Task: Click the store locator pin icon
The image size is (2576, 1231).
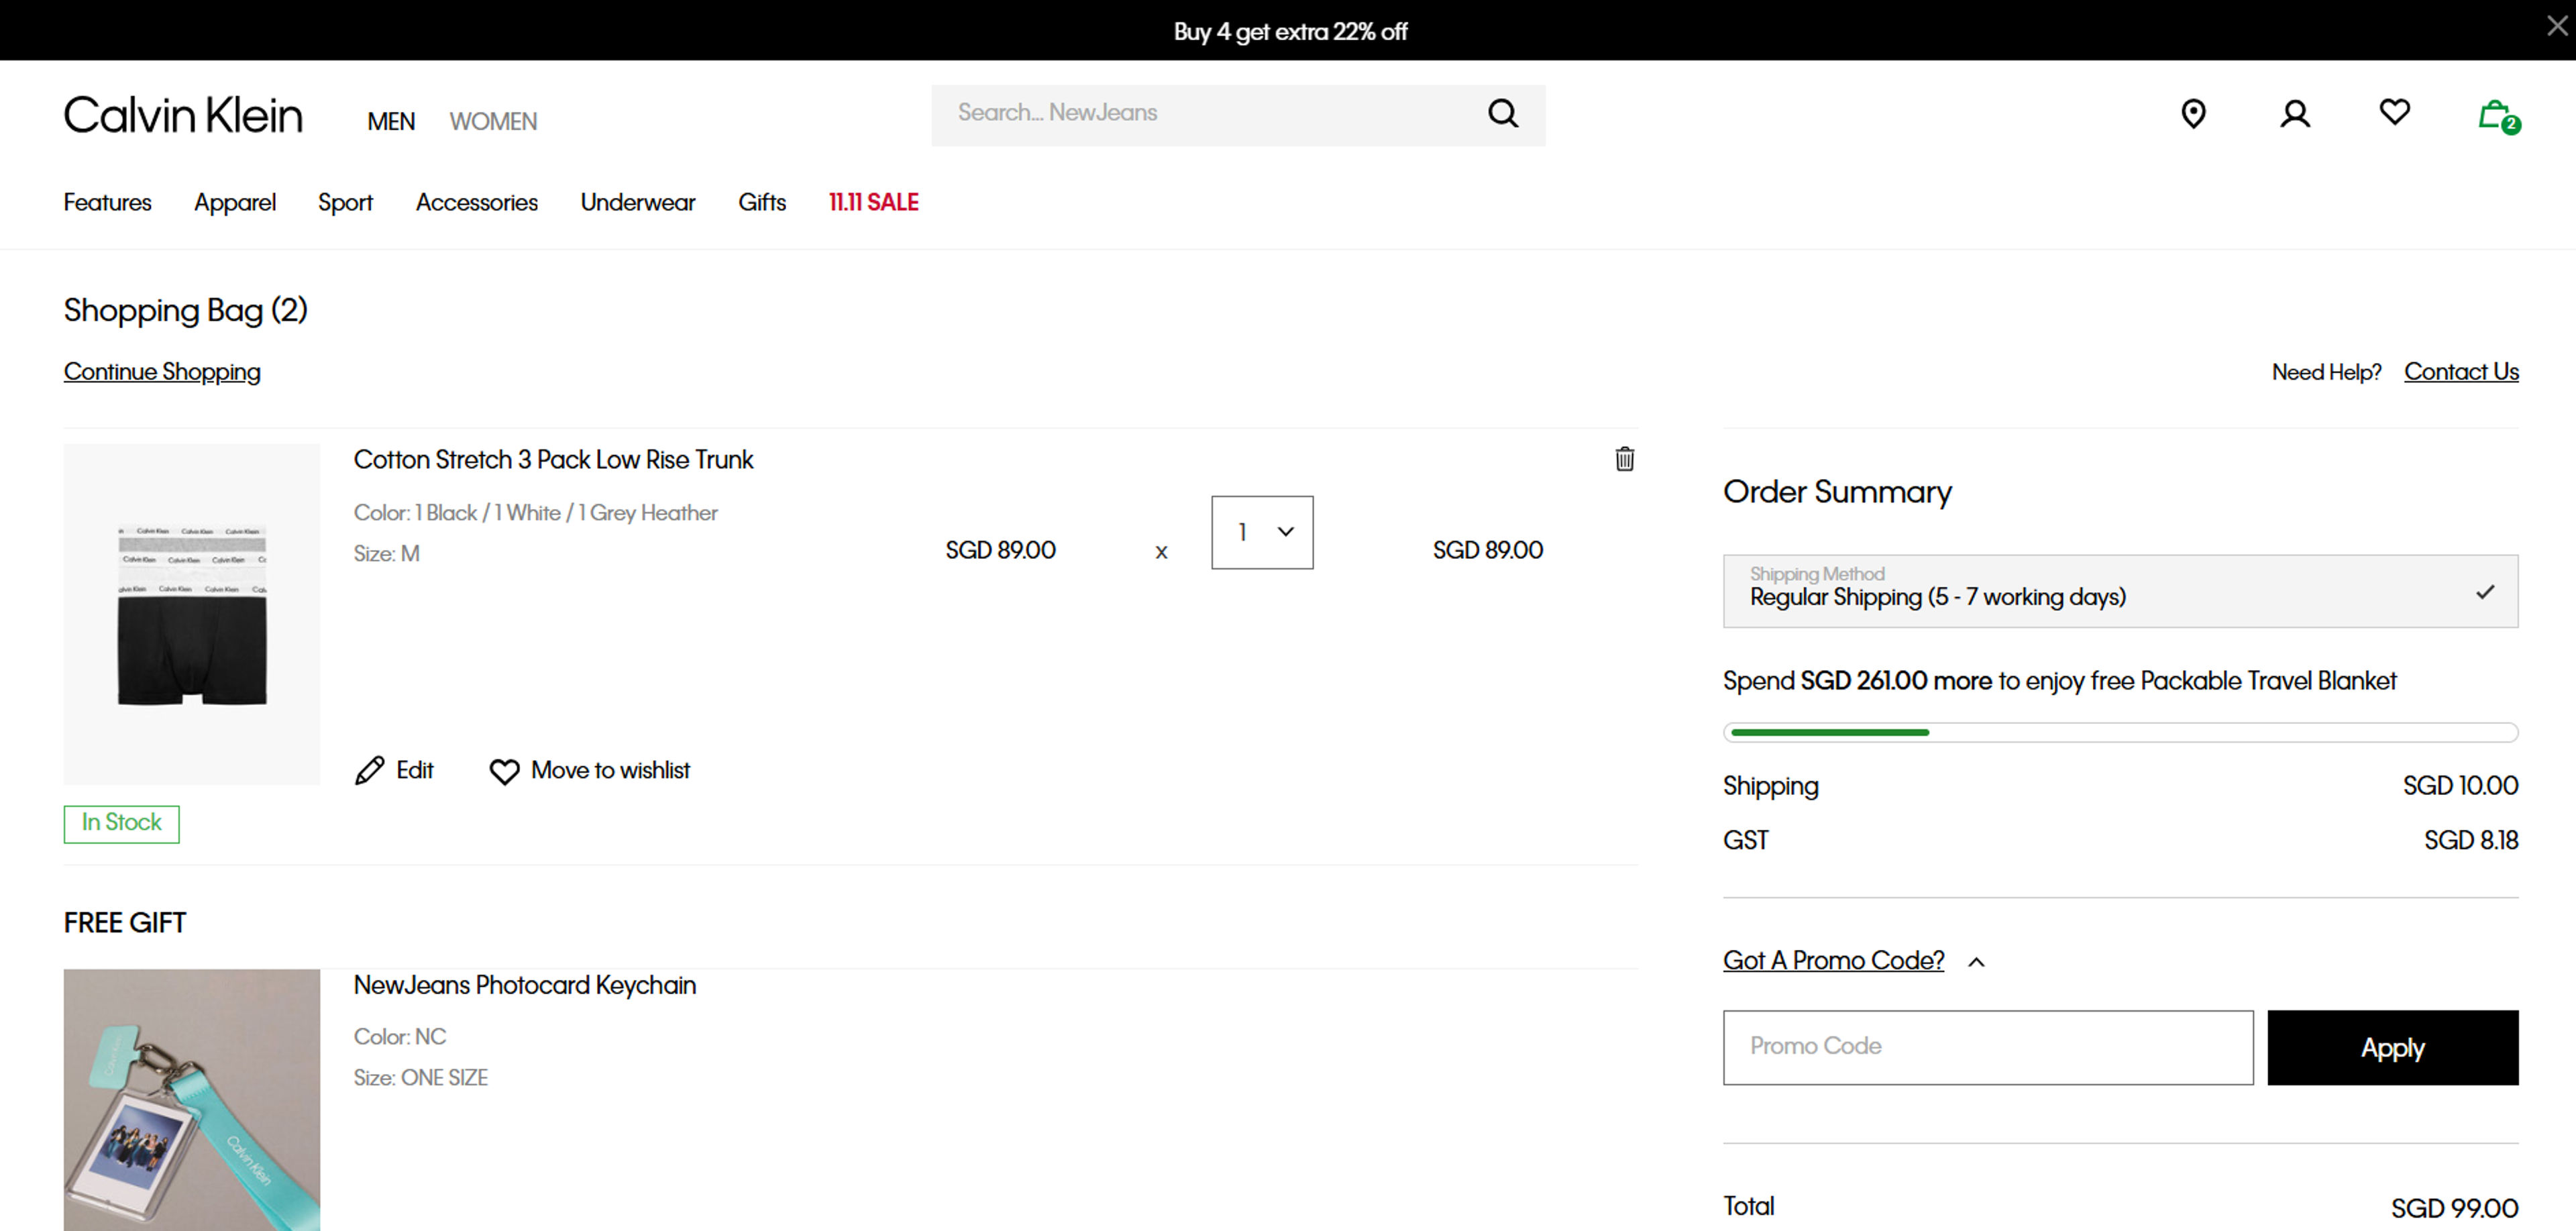Action: pyautogui.click(x=2193, y=114)
